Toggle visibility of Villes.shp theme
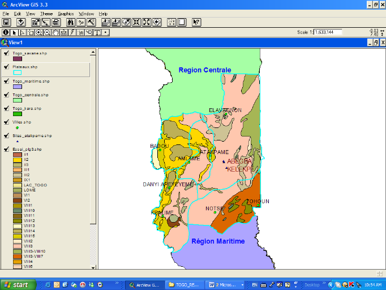 [x=6, y=121]
